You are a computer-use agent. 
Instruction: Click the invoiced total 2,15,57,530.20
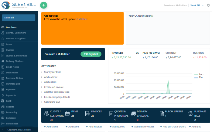coord(121,57)
